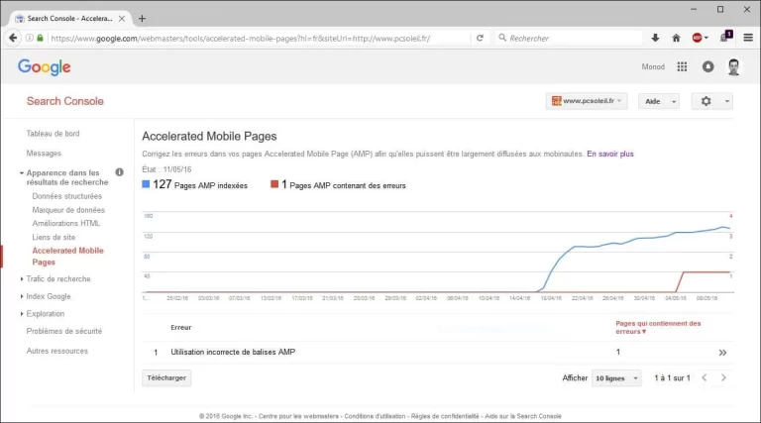The image size is (761, 423).
Task: Click the Search Console settings gear
Action: [x=706, y=101]
